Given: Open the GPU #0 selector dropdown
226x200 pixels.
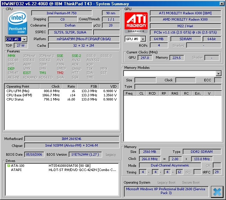Looking at the screenshot, I should point(143,39).
